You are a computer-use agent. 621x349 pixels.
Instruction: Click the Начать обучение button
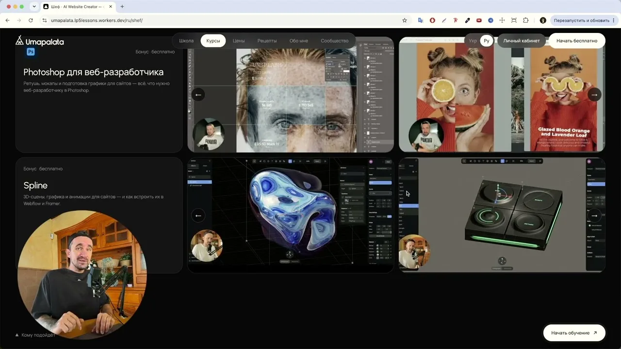[x=574, y=333]
